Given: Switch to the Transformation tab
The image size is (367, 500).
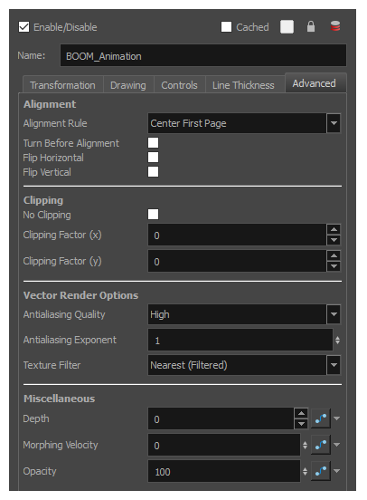Looking at the screenshot, I should [62, 85].
